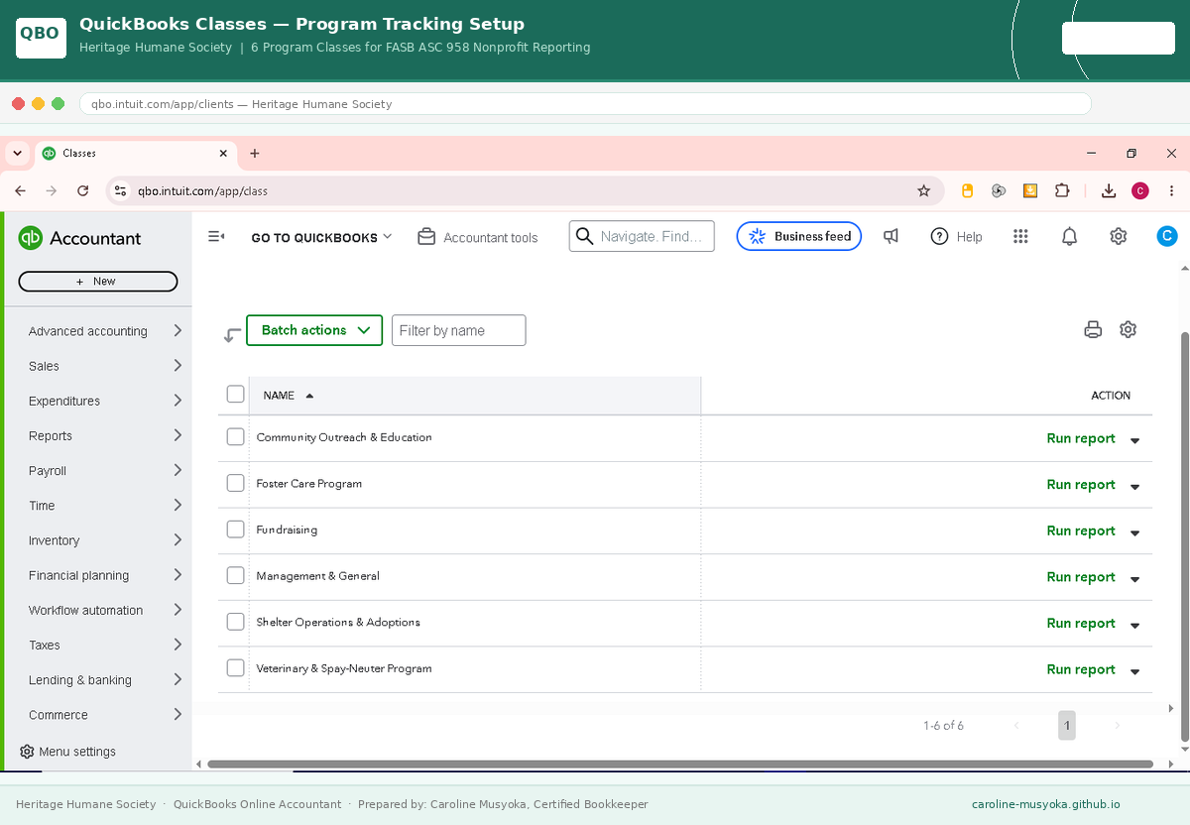Image resolution: width=1190 pixels, height=825 pixels.
Task: Open the browser Extensions puzzle icon
Action: 1062,190
